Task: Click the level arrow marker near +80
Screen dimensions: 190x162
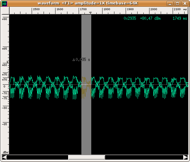Action: [x=7, y=62]
